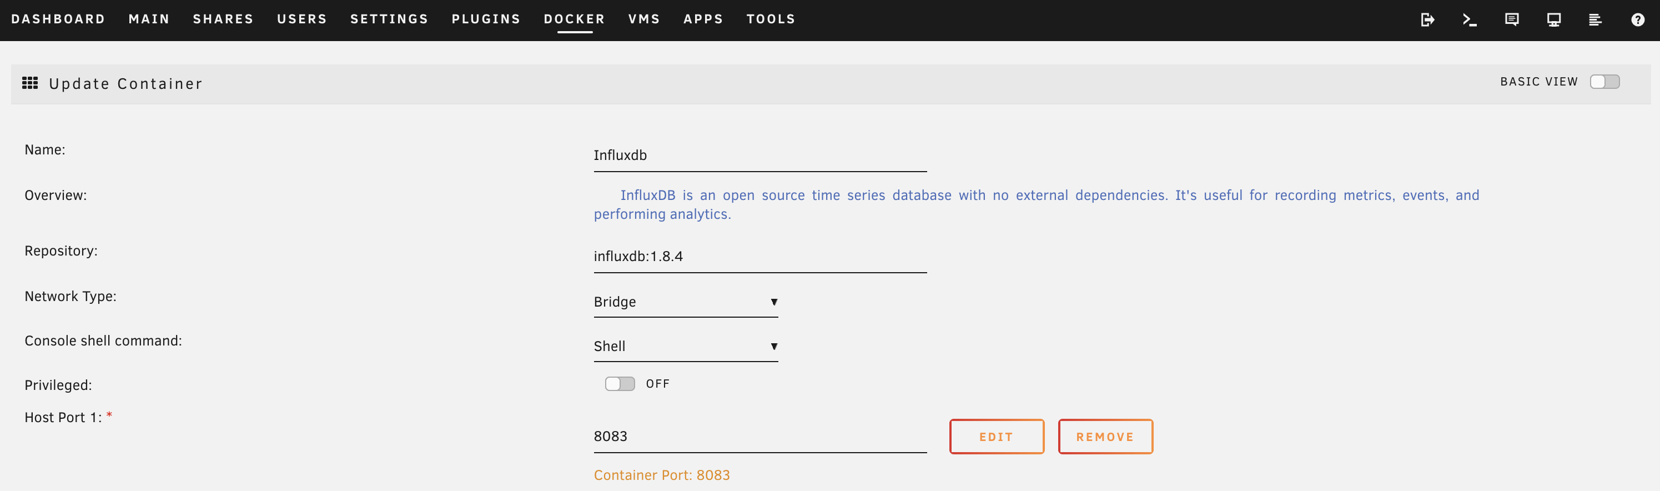Viewport: 1660px width, 491px height.
Task: Enable the Privileged toggle
Action: click(x=619, y=384)
